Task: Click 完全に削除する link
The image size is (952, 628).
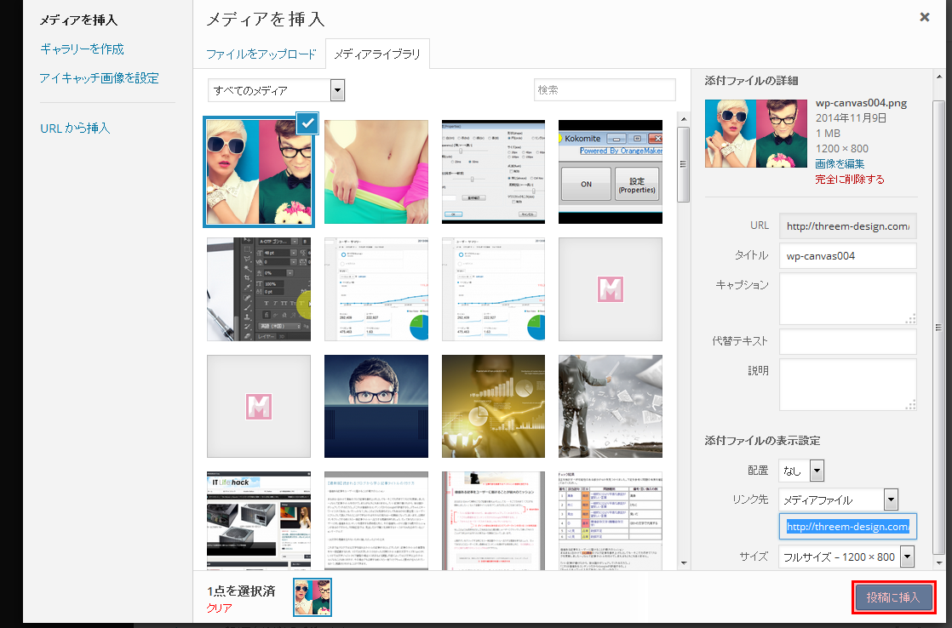Action: tap(850, 179)
